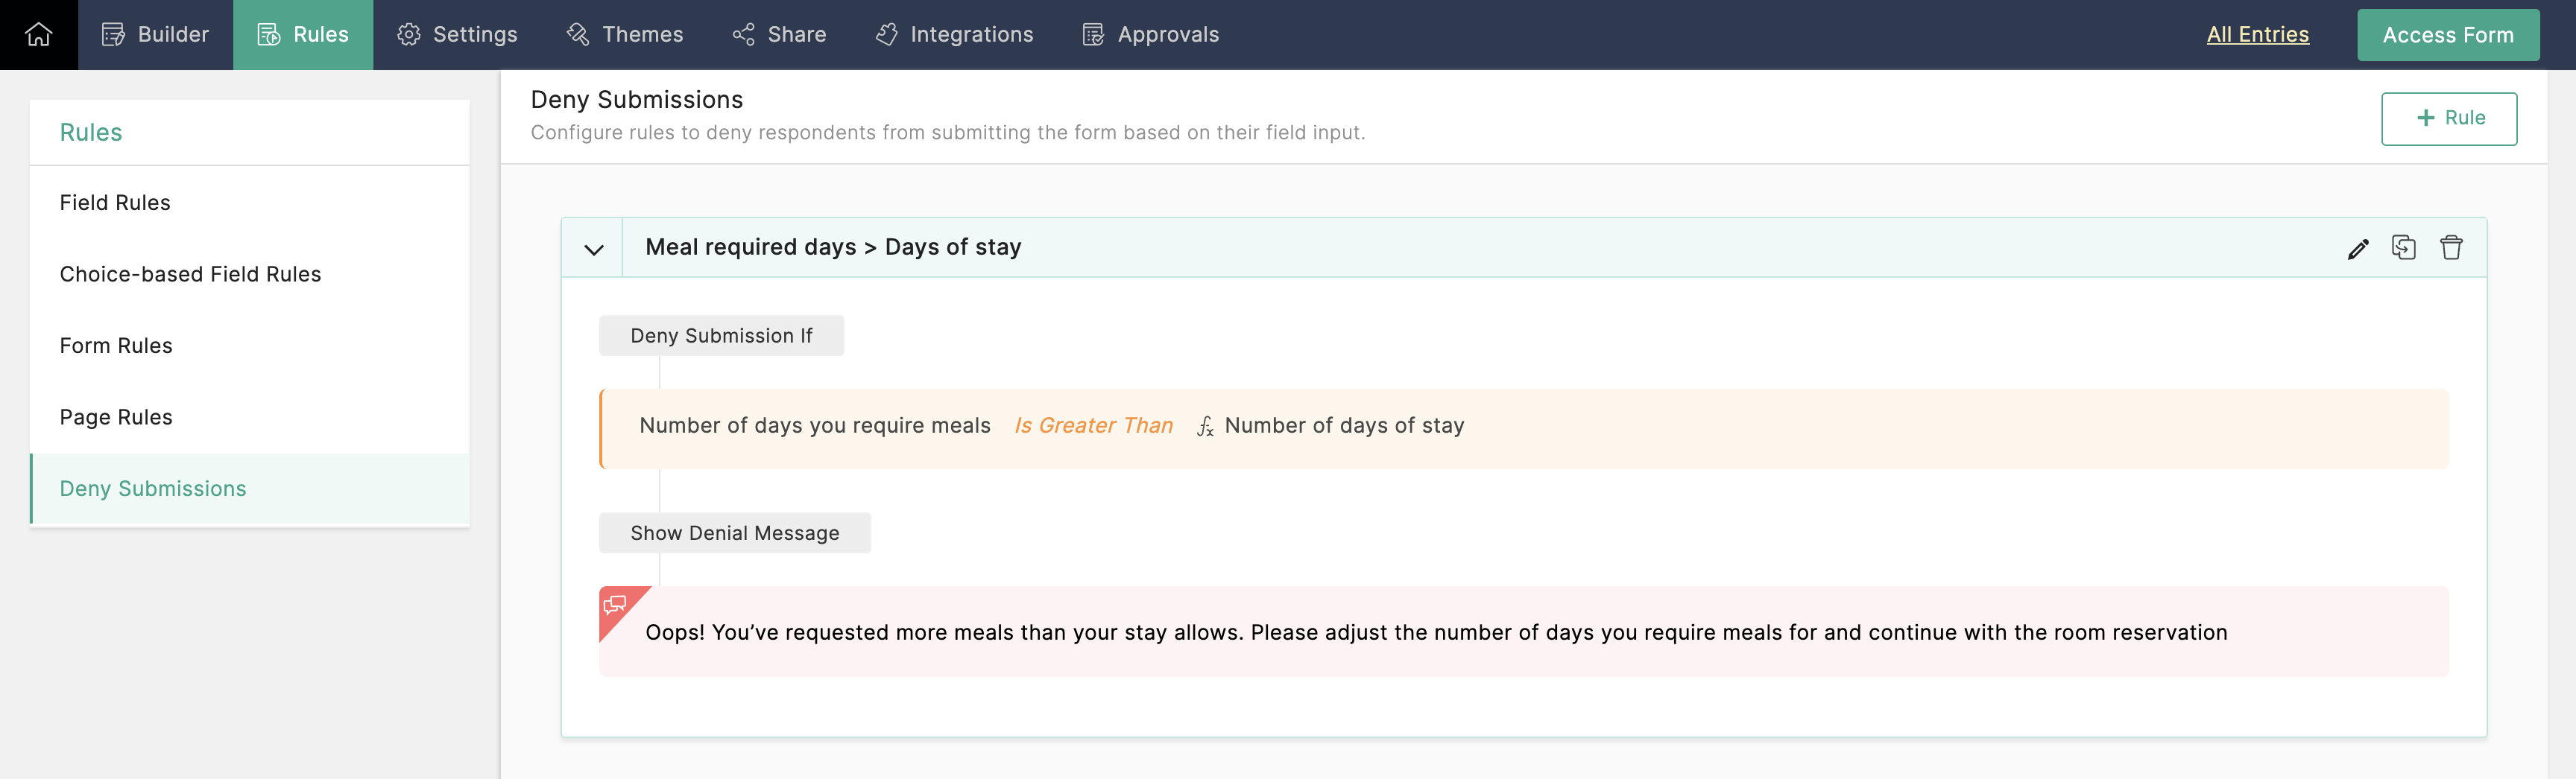Duplicate the Meal required days rule
This screenshot has width=2576, height=779.
(x=2403, y=248)
